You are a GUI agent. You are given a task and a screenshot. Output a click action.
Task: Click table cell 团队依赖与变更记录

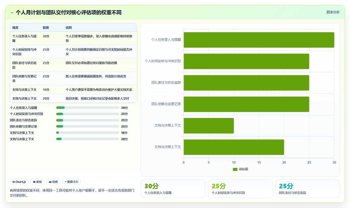[x=24, y=79]
